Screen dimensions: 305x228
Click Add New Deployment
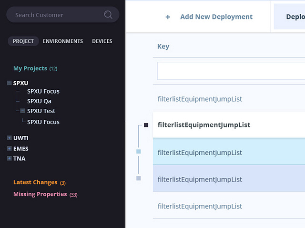tap(216, 17)
